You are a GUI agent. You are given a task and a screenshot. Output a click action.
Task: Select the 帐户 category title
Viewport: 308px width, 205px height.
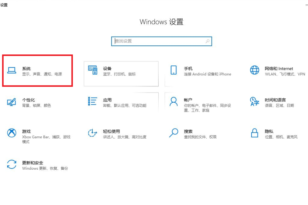pyautogui.click(x=188, y=100)
